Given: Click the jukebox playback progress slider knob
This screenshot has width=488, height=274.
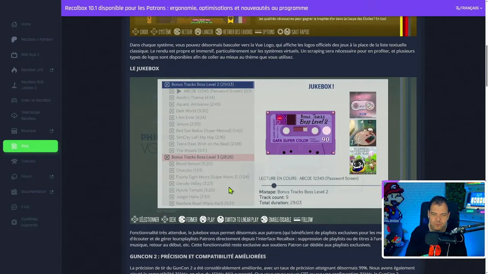Looking at the screenshot, I should 274,186.
